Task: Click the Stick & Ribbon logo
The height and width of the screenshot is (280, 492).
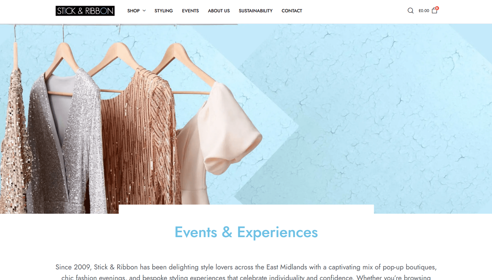Action: point(85,11)
